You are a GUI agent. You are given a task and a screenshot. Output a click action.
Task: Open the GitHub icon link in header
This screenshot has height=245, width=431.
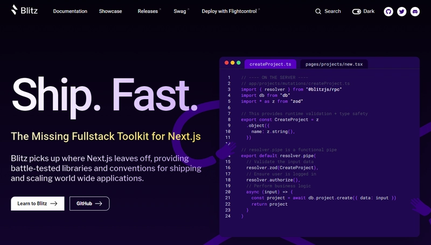[388, 11]
